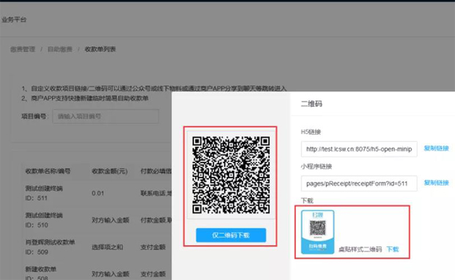The width and height of the screenshot is (455, 280).
Task: Select 收款单列表 breadcrumb
Action: click(x=100, y=49)
